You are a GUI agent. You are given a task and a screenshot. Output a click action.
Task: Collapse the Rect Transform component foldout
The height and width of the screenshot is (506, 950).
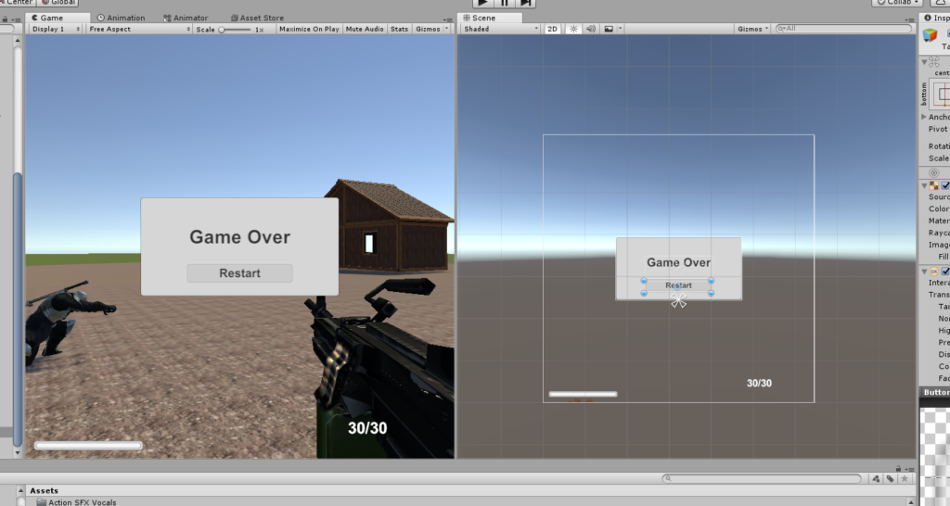click(x=924, y=62)
